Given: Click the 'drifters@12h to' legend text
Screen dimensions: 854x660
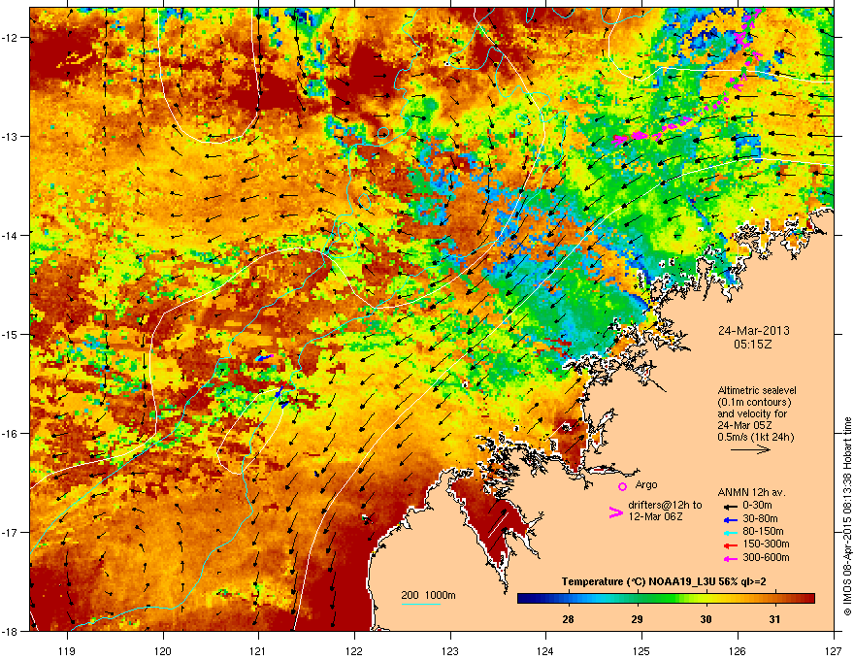Looking at the screenshot, I should (x=665, y=506).
